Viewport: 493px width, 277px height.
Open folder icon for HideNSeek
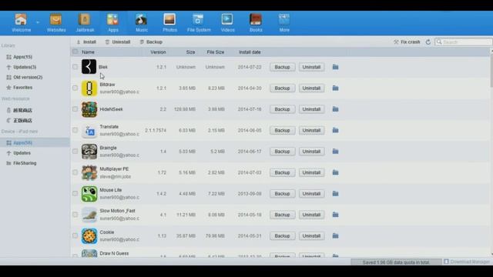pos(336,109)
